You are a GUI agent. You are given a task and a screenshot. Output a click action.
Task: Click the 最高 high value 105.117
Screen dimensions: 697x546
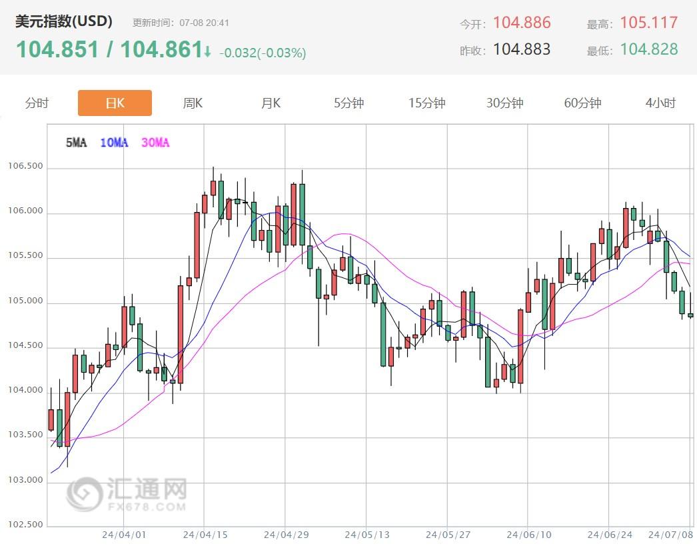tap(648, 22)
